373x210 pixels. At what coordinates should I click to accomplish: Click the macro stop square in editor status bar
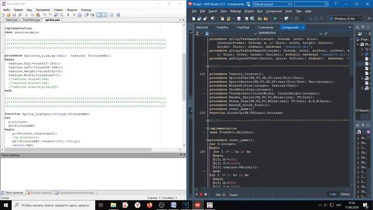tap(206, 194)
